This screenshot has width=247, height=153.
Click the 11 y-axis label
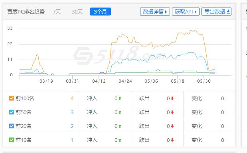pyautogui.click(x=10, y=59)
